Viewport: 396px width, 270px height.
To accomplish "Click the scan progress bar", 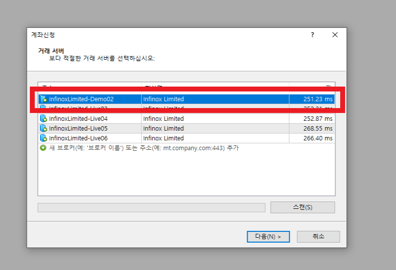I will click(152, 208).
